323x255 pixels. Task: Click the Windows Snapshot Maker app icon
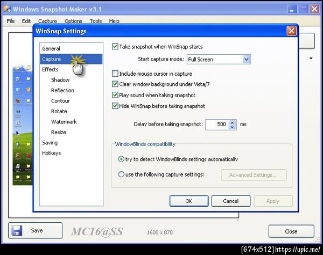tap(7, 9)
